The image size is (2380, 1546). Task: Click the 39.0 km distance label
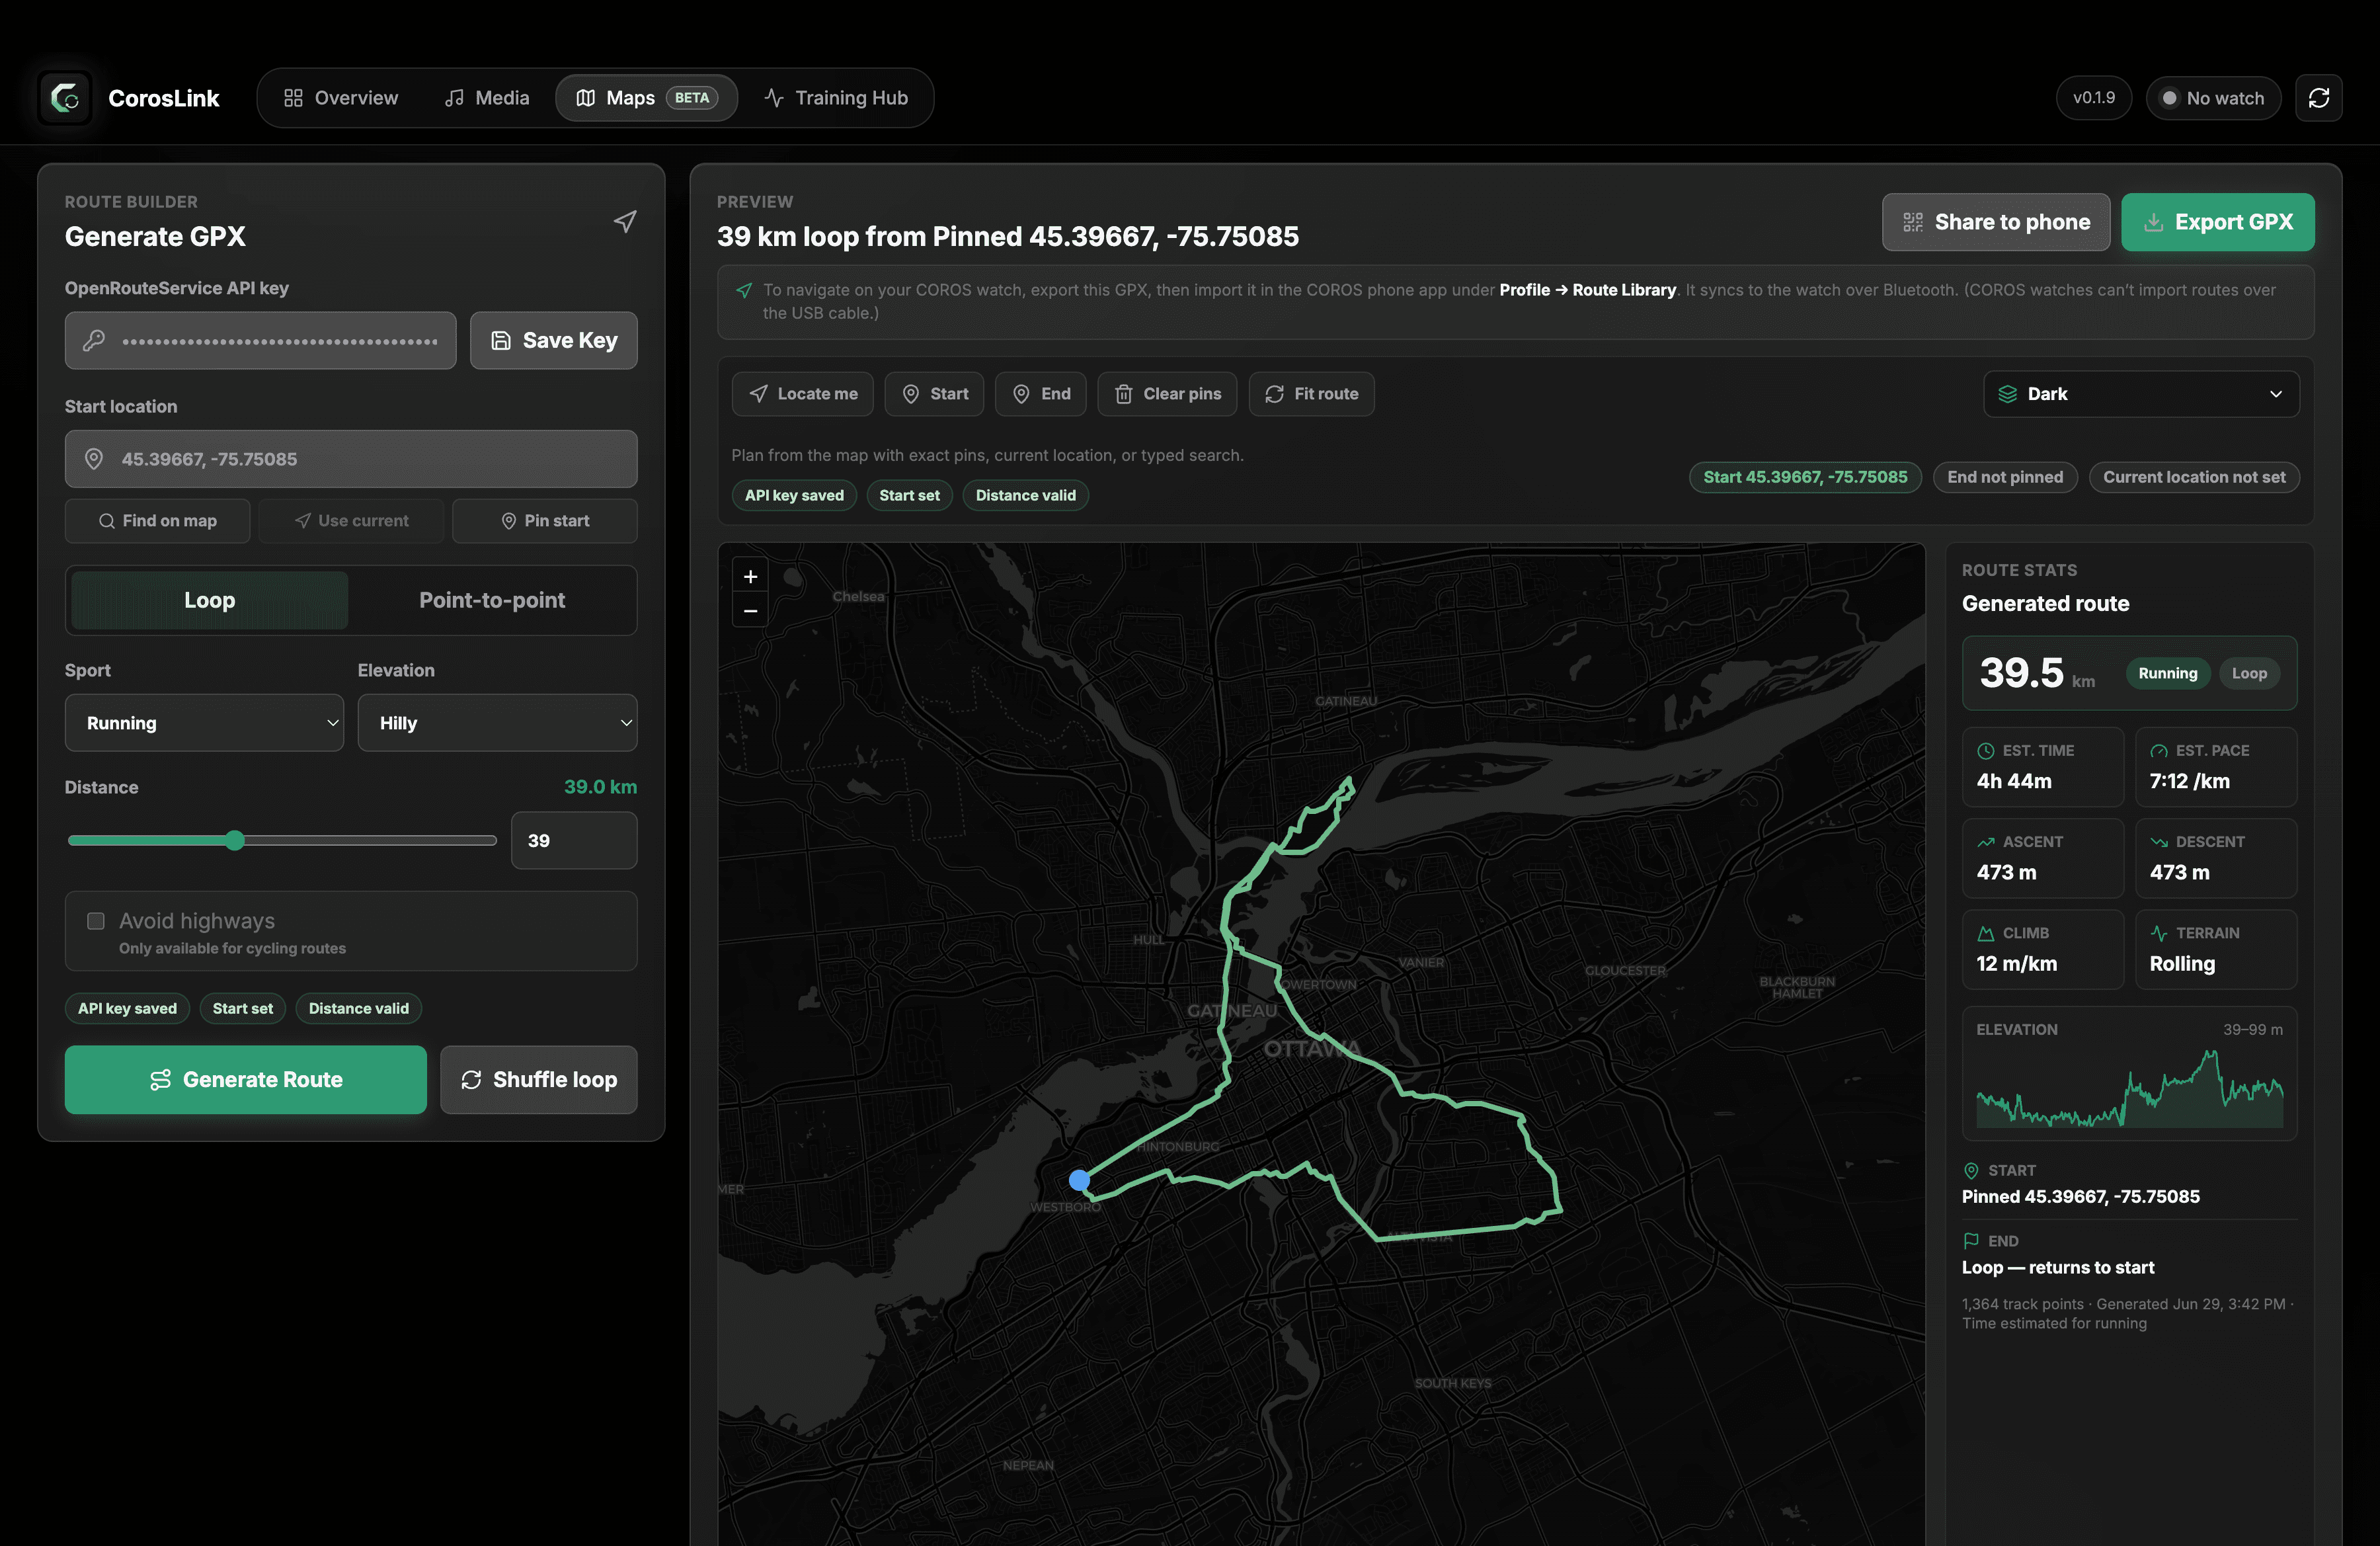coord(600,787)
